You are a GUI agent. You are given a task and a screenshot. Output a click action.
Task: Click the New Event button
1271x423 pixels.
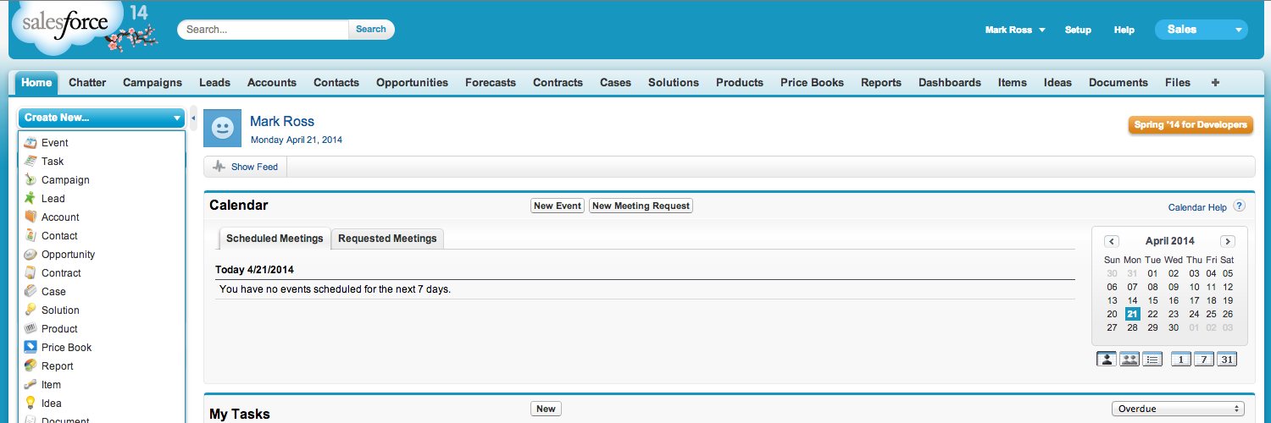click(558, 206)
